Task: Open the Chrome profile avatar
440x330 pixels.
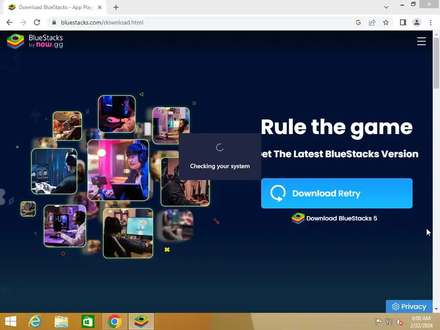Action: tap(417, 22)
